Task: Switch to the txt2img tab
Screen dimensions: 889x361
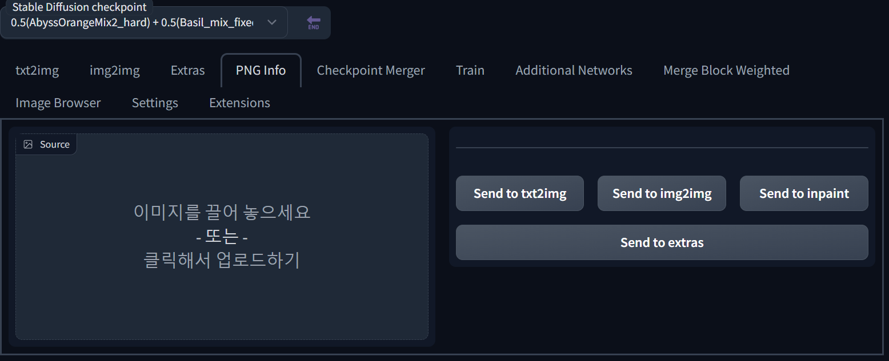Action: (x=37, y=70)
